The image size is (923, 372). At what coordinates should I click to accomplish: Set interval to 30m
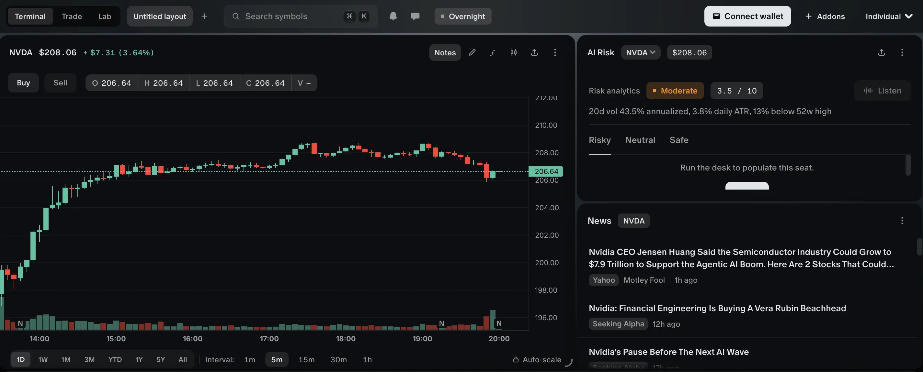(x=339, y=359)
